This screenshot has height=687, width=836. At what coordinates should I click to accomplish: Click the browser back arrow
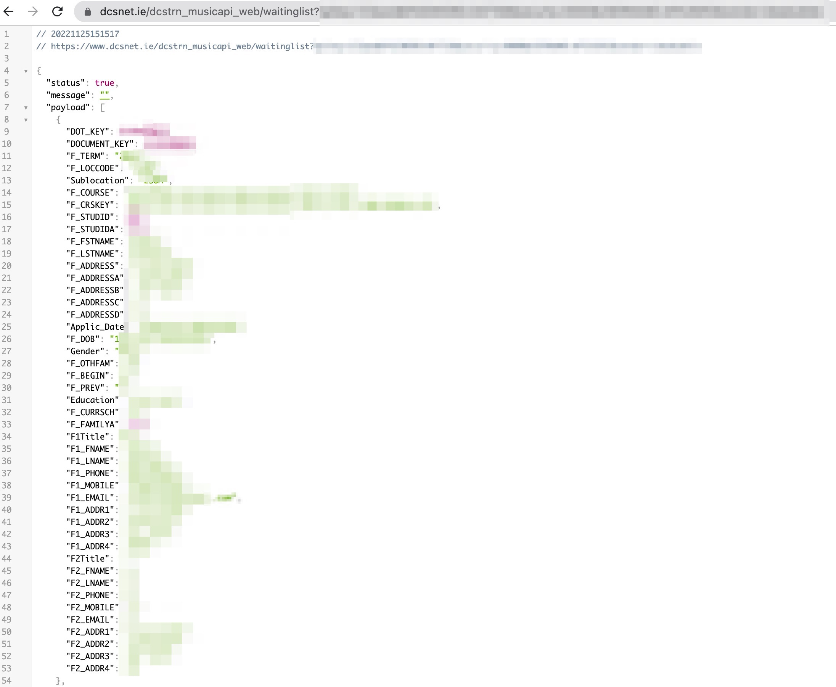click(9, 11)
